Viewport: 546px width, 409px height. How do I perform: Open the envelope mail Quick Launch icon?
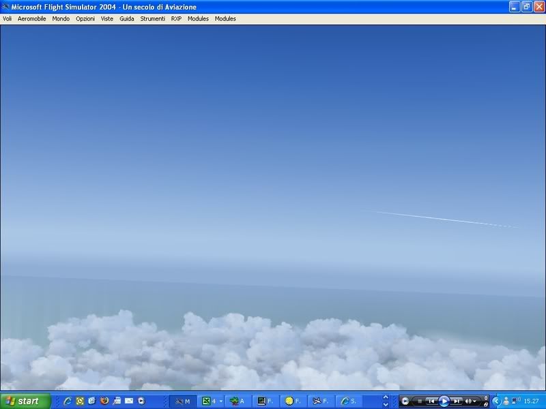tap(129, 401)
